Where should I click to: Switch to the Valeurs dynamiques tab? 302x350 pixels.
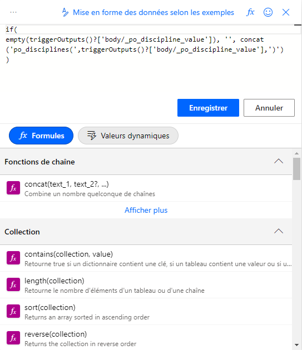pyautogui.click(x=128, y=136)
